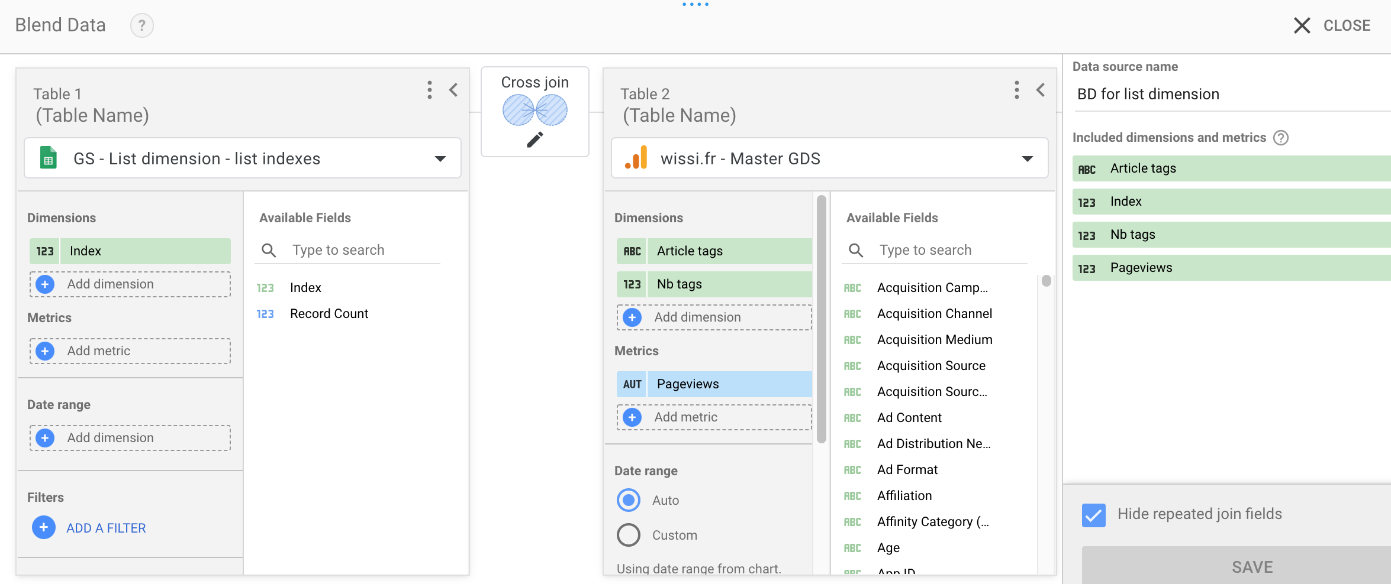Click the 123 type icon on Index dimension
The image size is (1391, 584).
tap(45, 251)
